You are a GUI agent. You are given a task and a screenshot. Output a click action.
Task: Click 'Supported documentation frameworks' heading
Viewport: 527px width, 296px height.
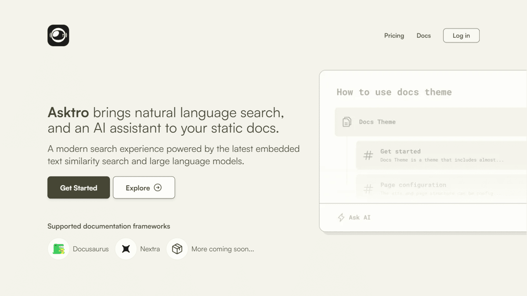click(109, 226)
